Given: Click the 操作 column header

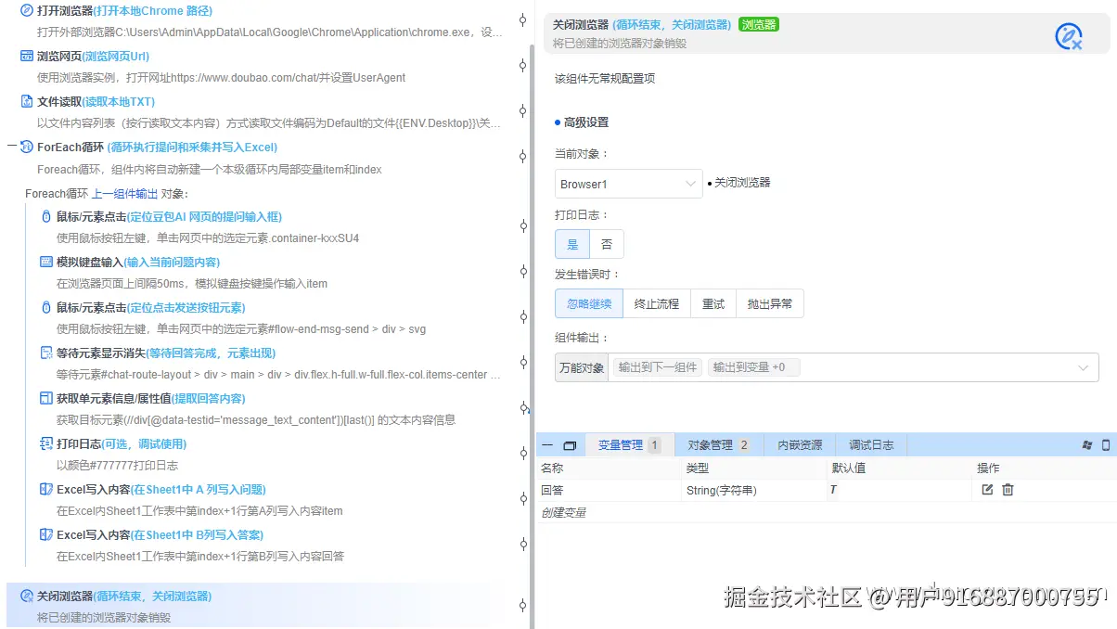Looking at the screenshot, I should (x=988, y=468).
